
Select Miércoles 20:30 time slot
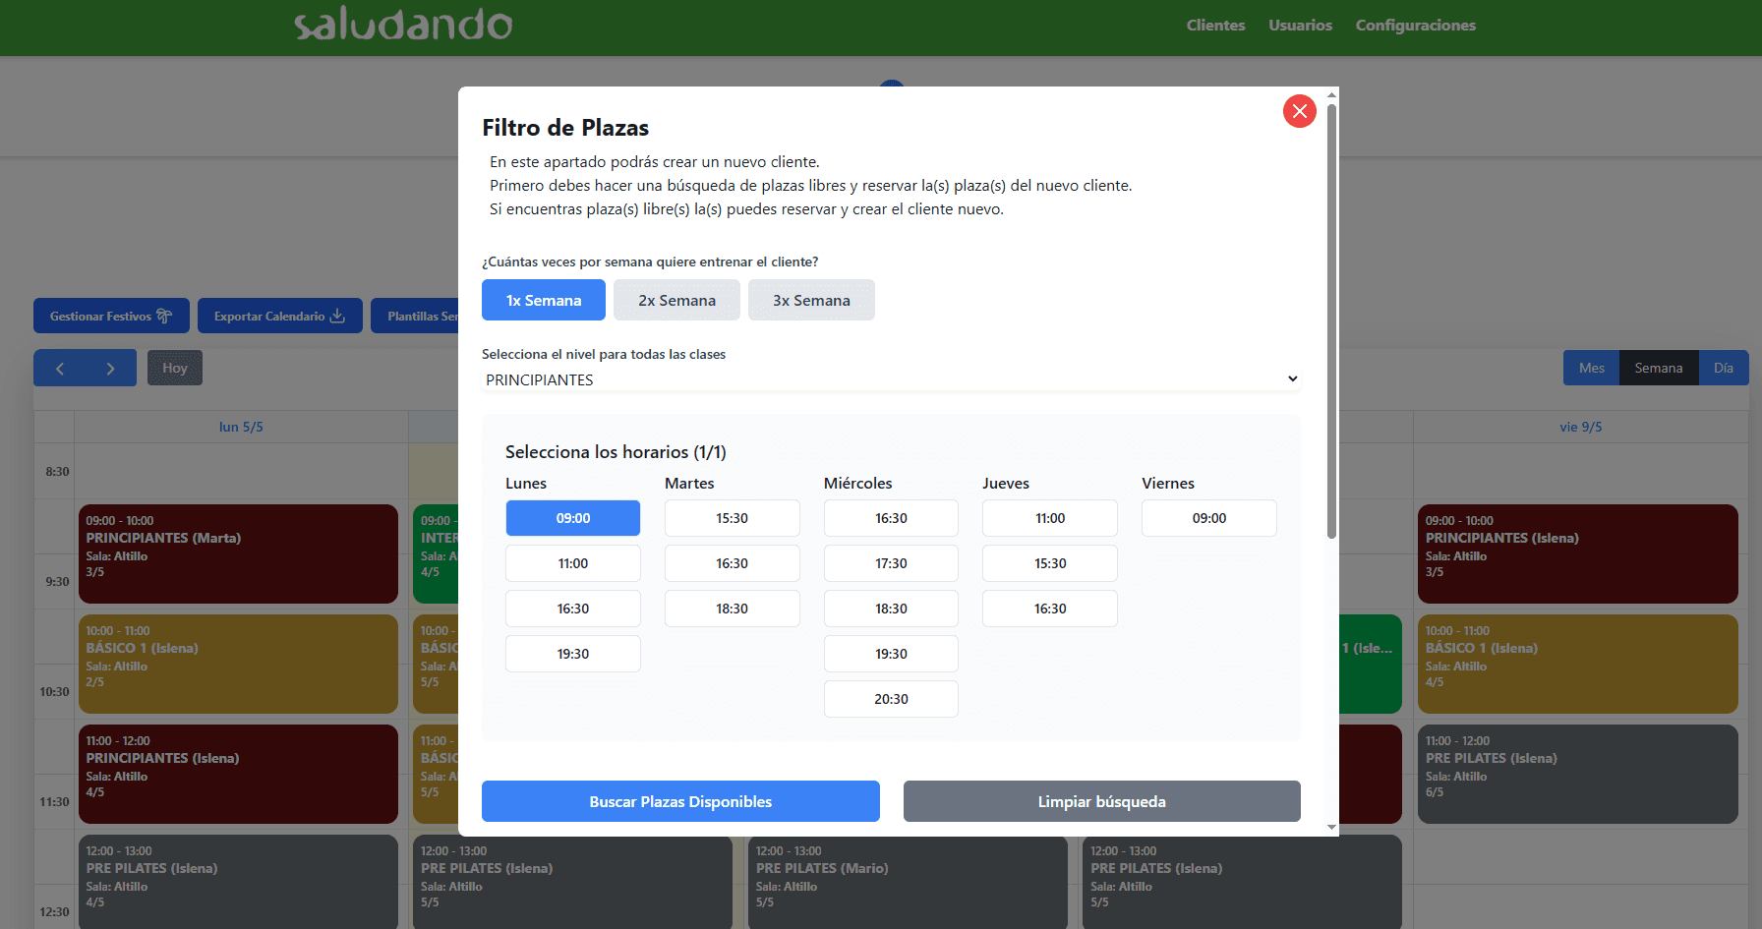tap(891, 699)
